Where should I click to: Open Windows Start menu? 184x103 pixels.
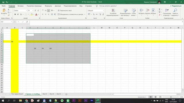pyautogui.click(x=3, y=100)
